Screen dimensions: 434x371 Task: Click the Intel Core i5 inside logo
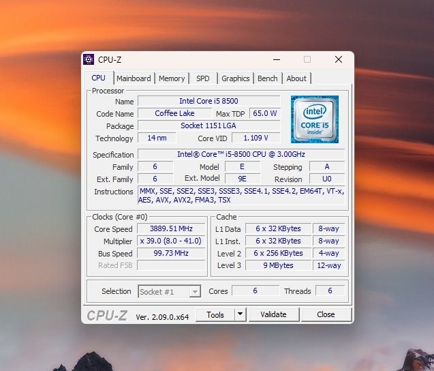click(x=315, y=119)
